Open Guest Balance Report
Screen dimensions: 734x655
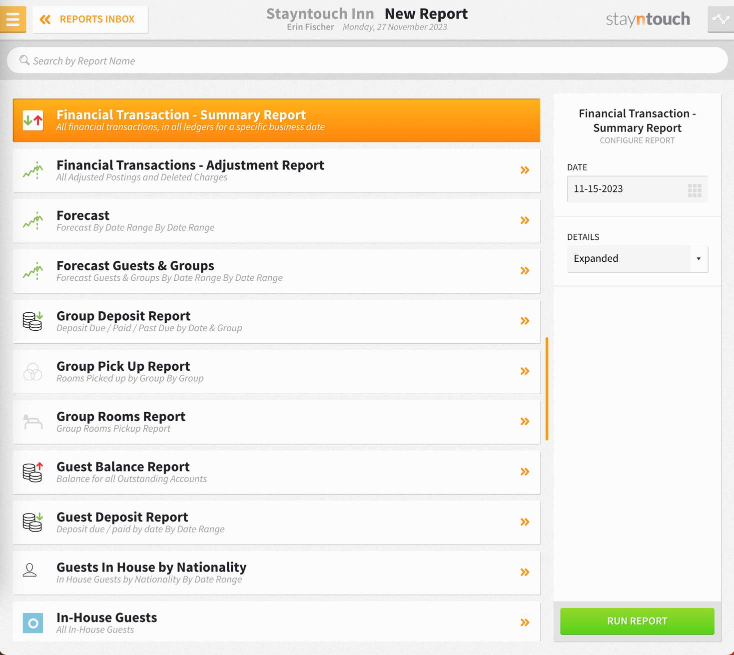(276, 472)
